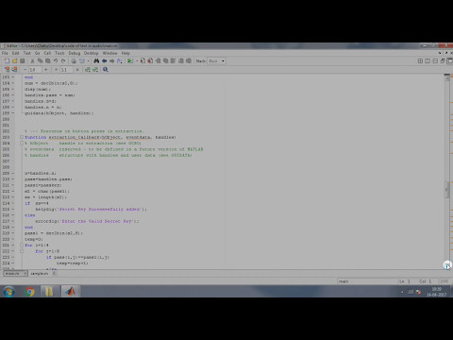This screenshot has height=340, width=453.
Task: Save the current file
Action: pos(23,60)
